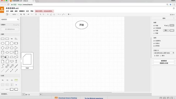This screenshot has width=176, height=99.
Task: Open the 编辑 (Edit) menu
Action: pos(12,11)
